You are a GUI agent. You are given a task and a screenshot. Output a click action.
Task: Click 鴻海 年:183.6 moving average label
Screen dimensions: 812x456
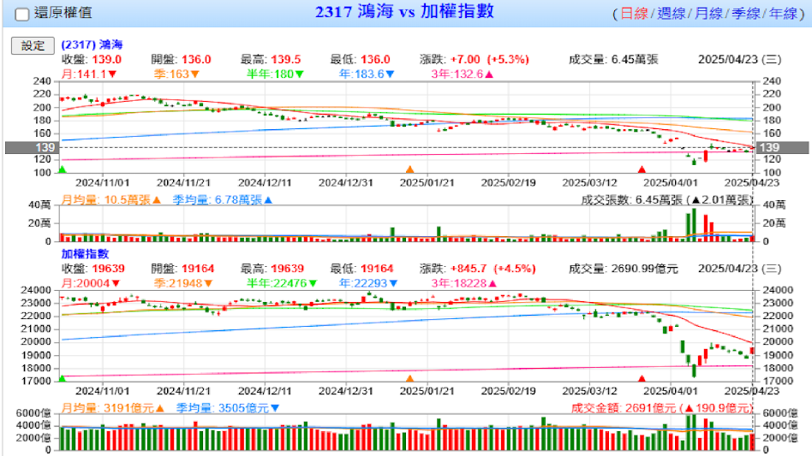[x=367, y=74]
